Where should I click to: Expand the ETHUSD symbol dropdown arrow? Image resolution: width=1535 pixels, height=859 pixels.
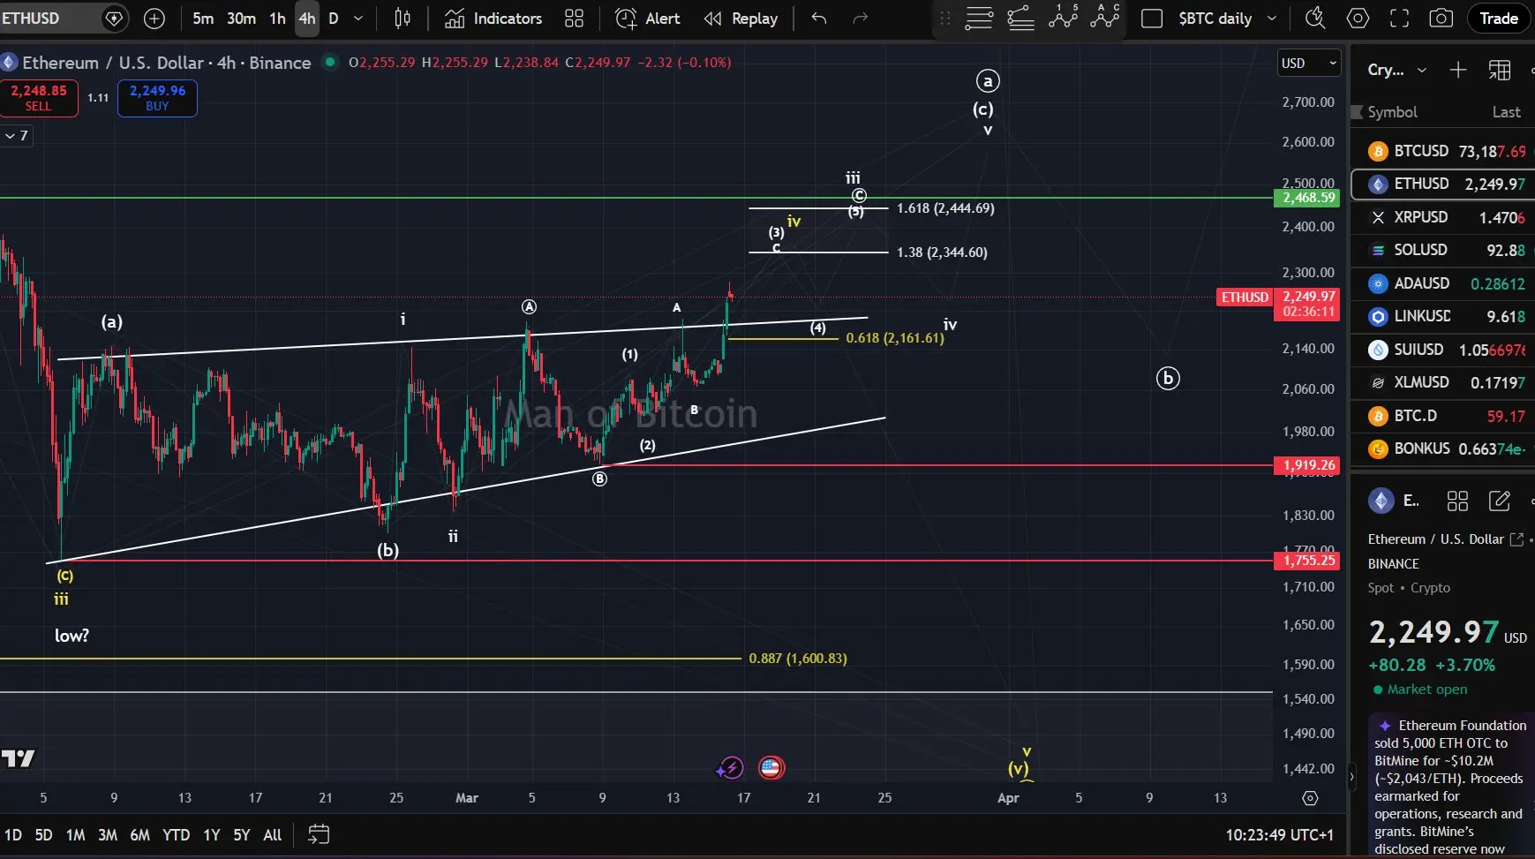click(x=114, y=19)
